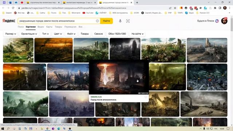Clear the Yandex search query

97,21
